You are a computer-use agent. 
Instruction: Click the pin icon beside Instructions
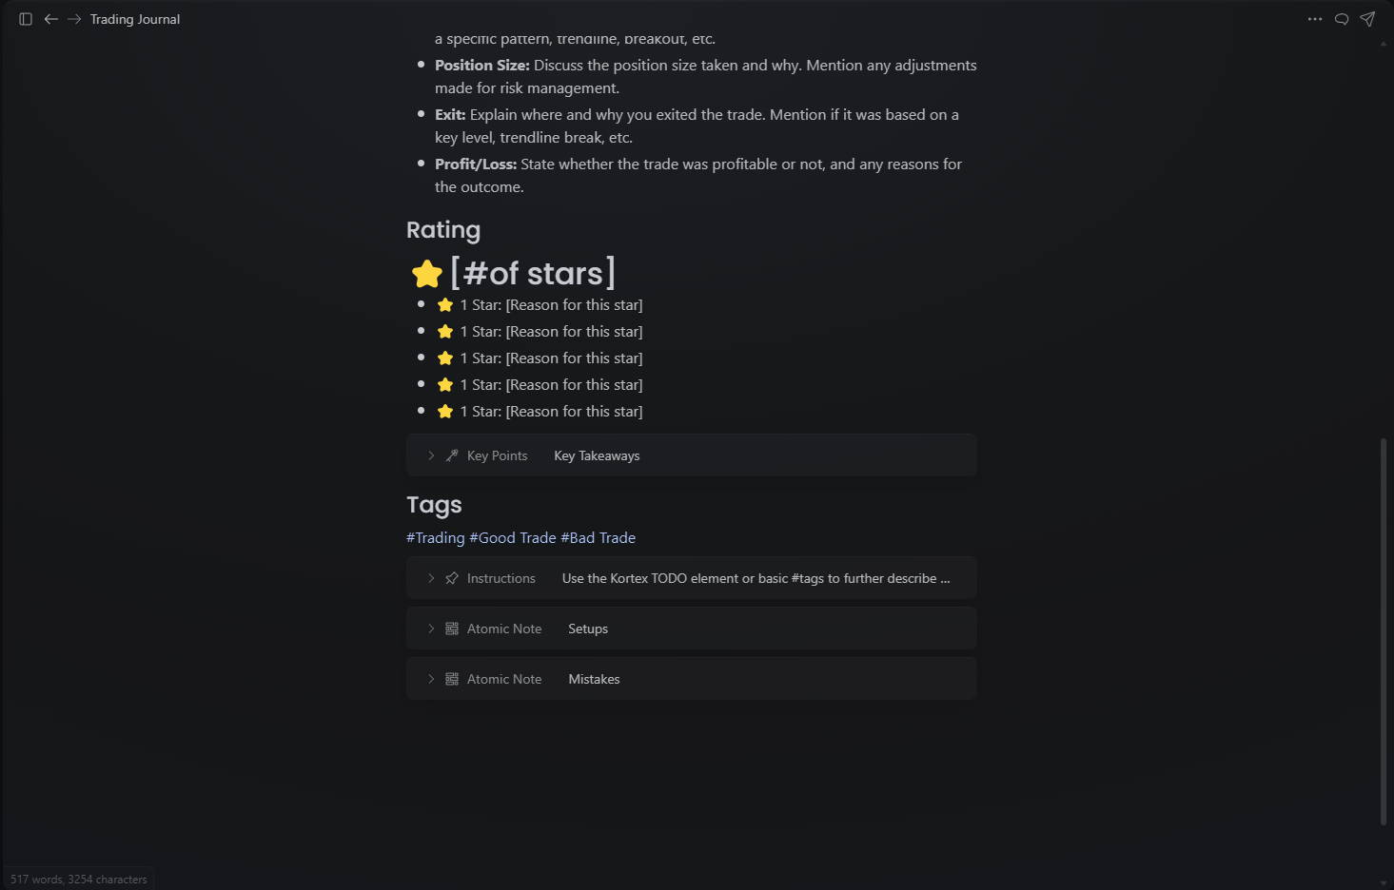[x=452, y=578]
